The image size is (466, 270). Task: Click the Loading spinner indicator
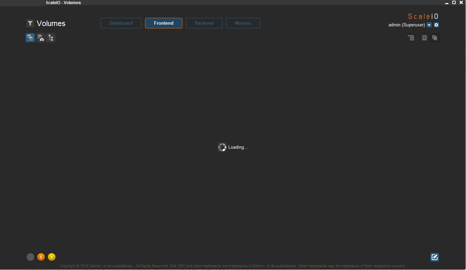(222, 147)
